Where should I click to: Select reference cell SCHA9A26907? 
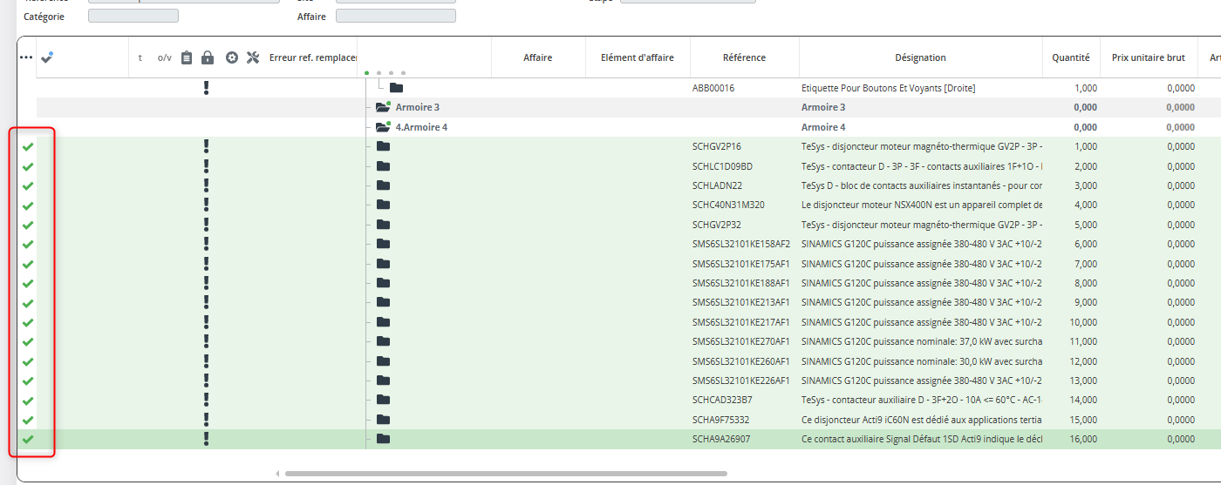[x=721, y=439]
